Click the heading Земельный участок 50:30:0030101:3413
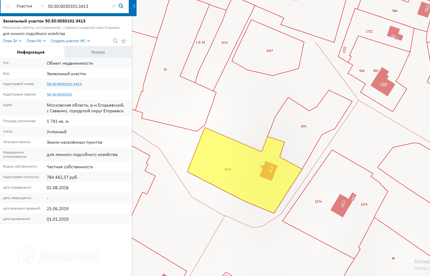This screenshot has width=430, height=276. coord(44,21)
